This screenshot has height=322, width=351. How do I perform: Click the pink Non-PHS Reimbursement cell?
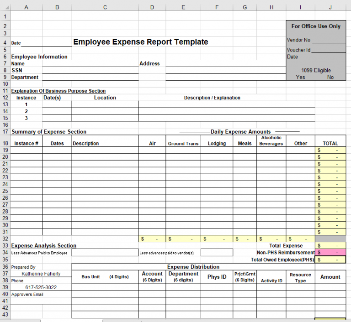(330, 253)
